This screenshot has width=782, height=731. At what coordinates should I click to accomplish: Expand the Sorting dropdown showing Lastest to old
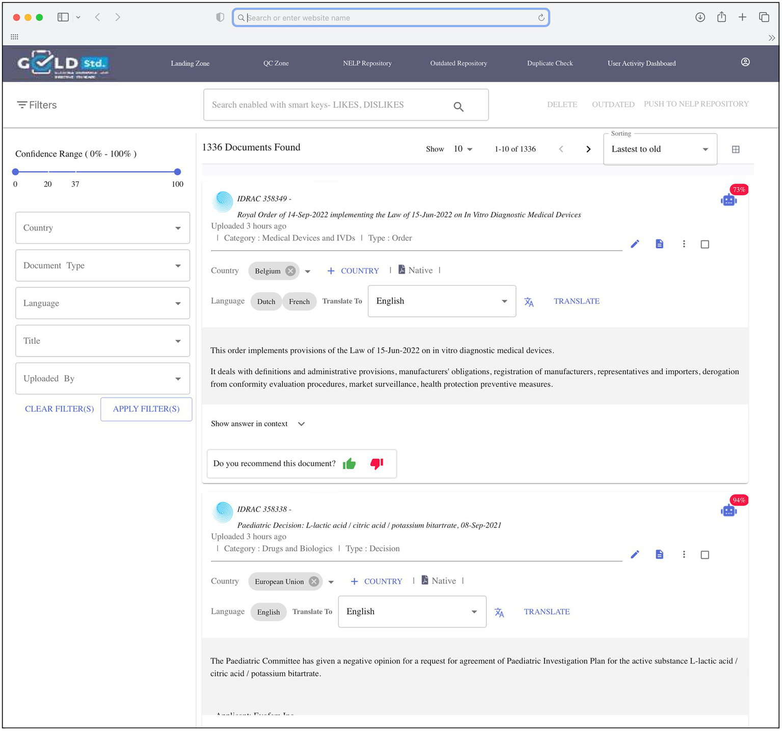(660, 149)
